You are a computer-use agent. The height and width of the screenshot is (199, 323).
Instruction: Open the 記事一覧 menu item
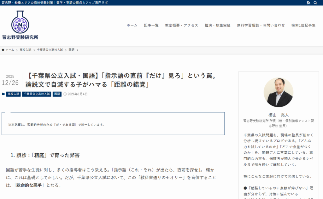tap(151, 26)
